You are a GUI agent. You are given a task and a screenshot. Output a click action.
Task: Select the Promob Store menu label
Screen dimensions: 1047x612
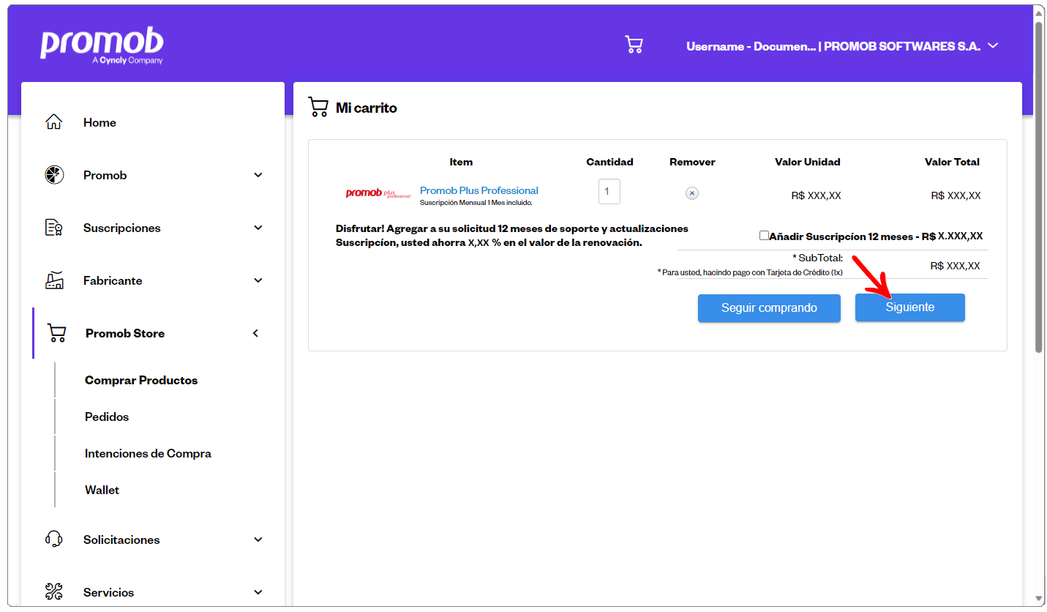pyautogui.click(x=125, y=333)
